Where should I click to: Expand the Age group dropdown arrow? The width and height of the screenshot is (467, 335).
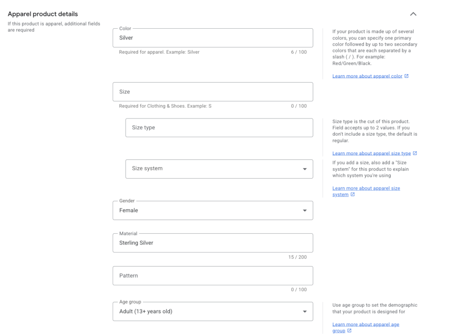coord(305,311)
